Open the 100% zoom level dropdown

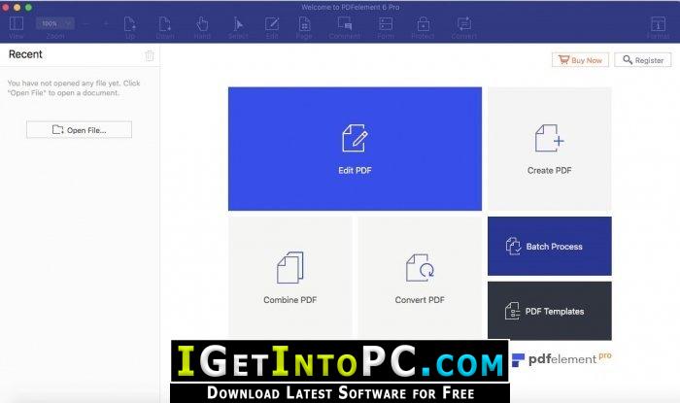[x=55, y=23]
